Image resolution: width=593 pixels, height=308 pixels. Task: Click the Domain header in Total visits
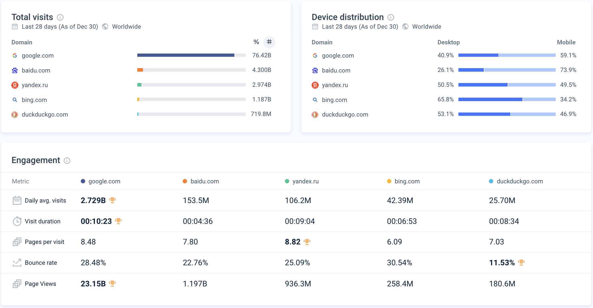tap(22, 42)
